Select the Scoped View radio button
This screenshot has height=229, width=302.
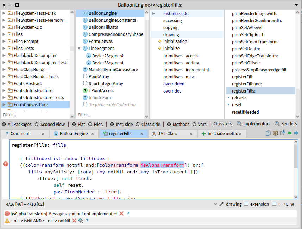click(x=37, y=124)
